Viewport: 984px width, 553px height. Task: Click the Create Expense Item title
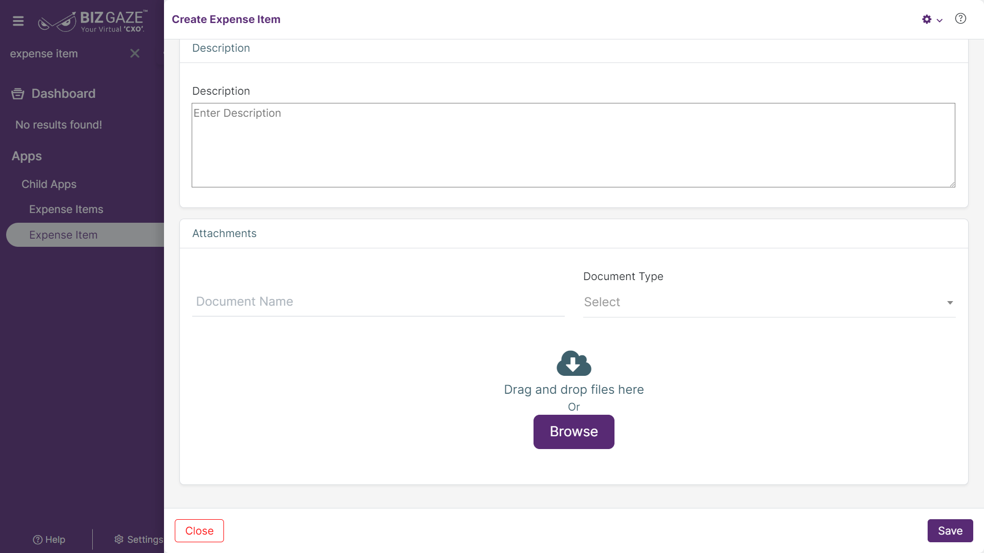[226, 19]
